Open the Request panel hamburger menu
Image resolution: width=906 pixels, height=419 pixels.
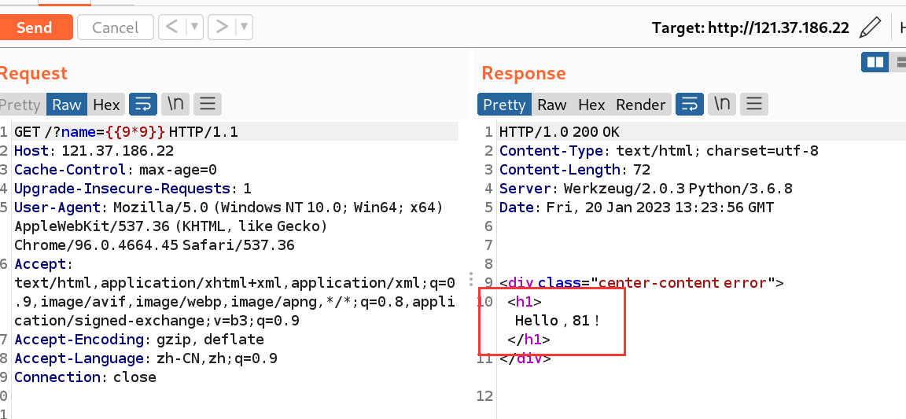pyautogui.click(x=208, y=104)
